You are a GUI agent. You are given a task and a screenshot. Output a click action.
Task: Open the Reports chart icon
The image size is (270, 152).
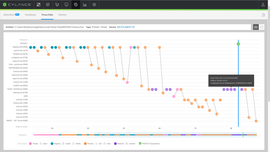click(85, 5)
